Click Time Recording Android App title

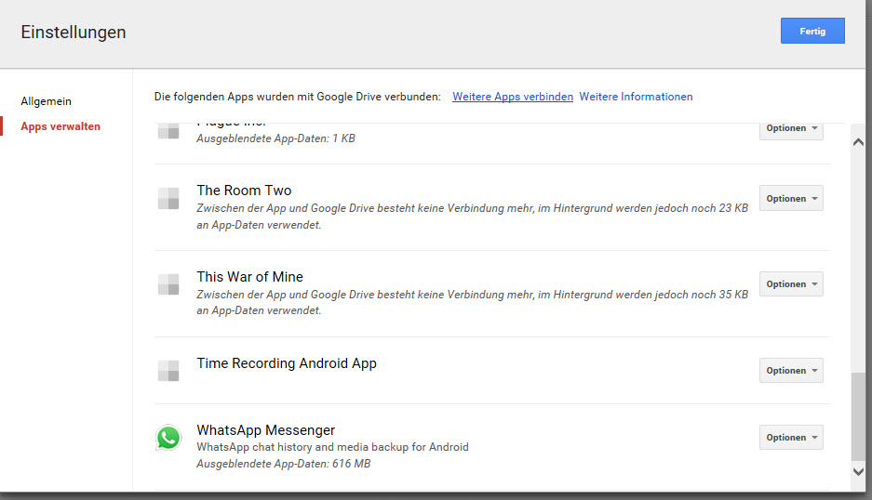(287, 363)
